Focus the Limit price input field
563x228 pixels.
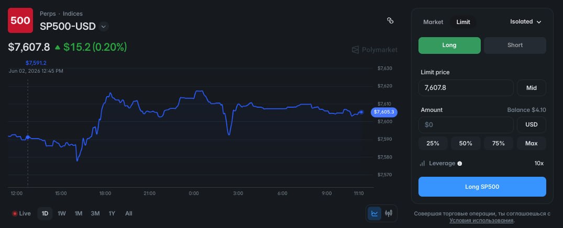[x=466, y=88]
